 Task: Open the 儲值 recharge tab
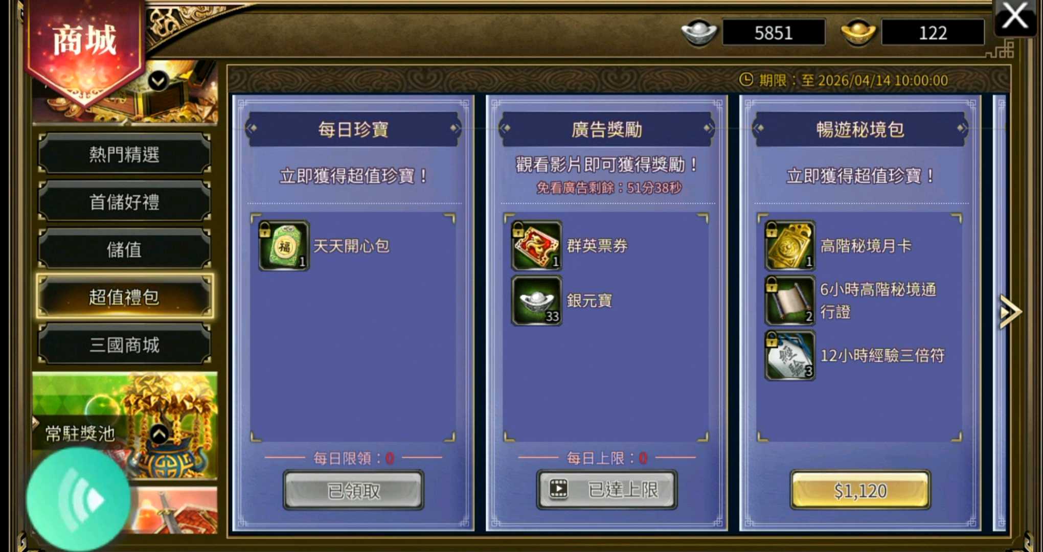click(x=124, y=249)
